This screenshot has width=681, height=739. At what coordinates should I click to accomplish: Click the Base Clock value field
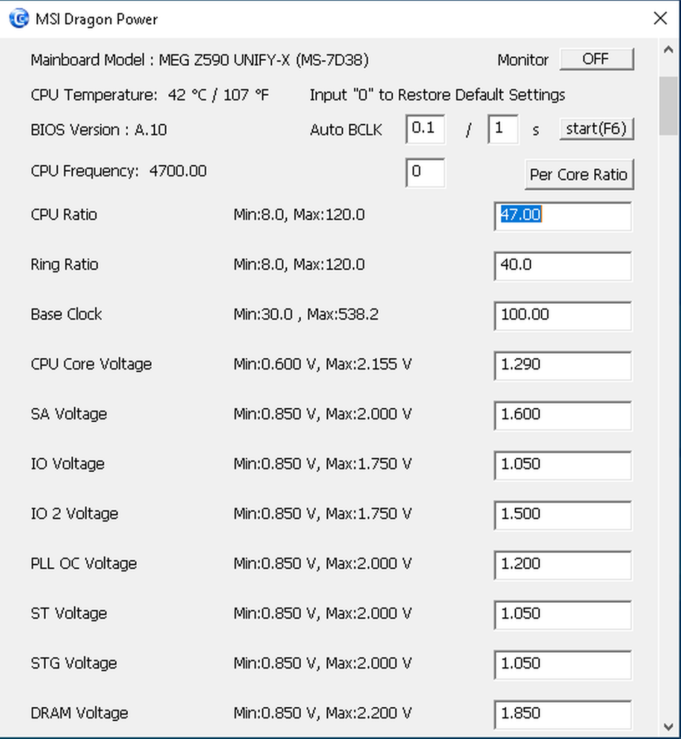[x=562, y=316]
